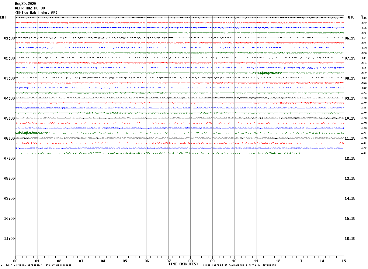Select the 16:15 UTC time label
This screenshot has height=269, width=368.
click(x=350, y=239)
